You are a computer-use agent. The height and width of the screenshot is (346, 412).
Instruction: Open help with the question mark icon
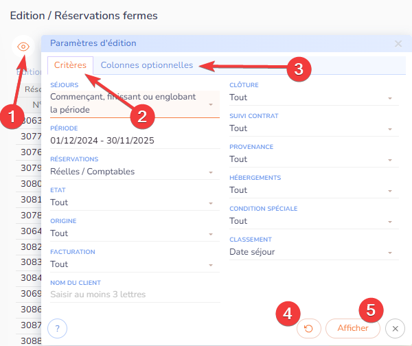pos(58,329)
